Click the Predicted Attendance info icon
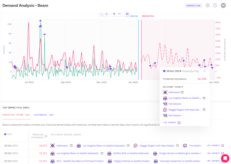Viewport: 231px width, 164px height. [46, 136]
